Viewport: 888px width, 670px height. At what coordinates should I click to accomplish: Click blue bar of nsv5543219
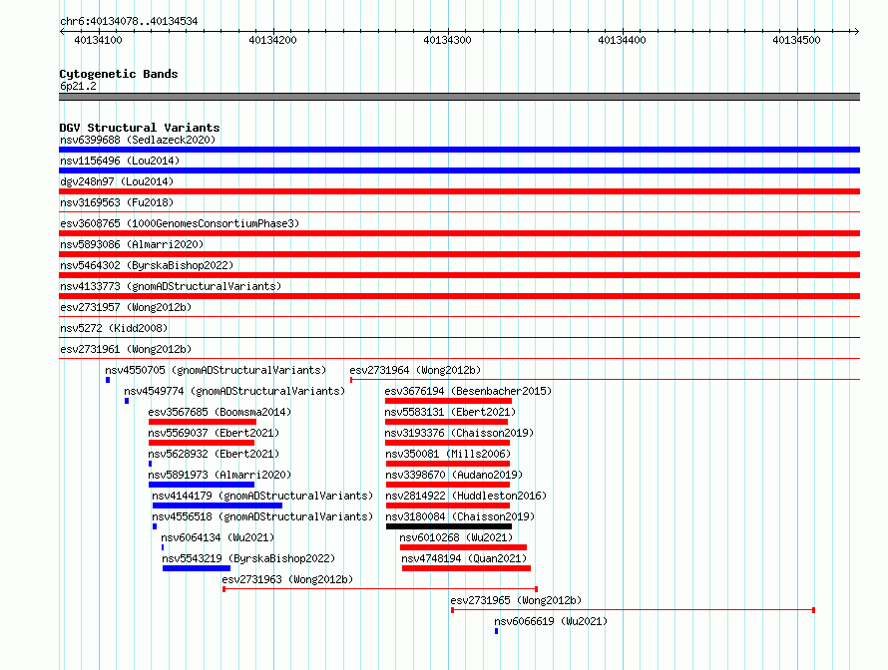(x=197, y=568)
